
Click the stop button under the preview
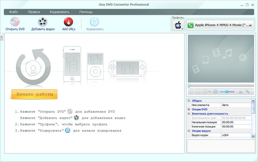pyautogui.click(x=198, y=91)
